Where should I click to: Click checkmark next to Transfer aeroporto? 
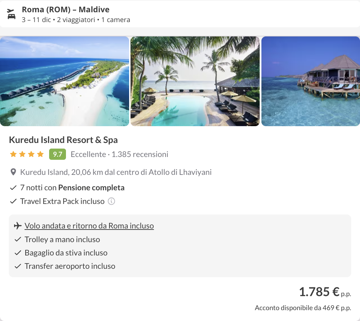pos(18,266)
